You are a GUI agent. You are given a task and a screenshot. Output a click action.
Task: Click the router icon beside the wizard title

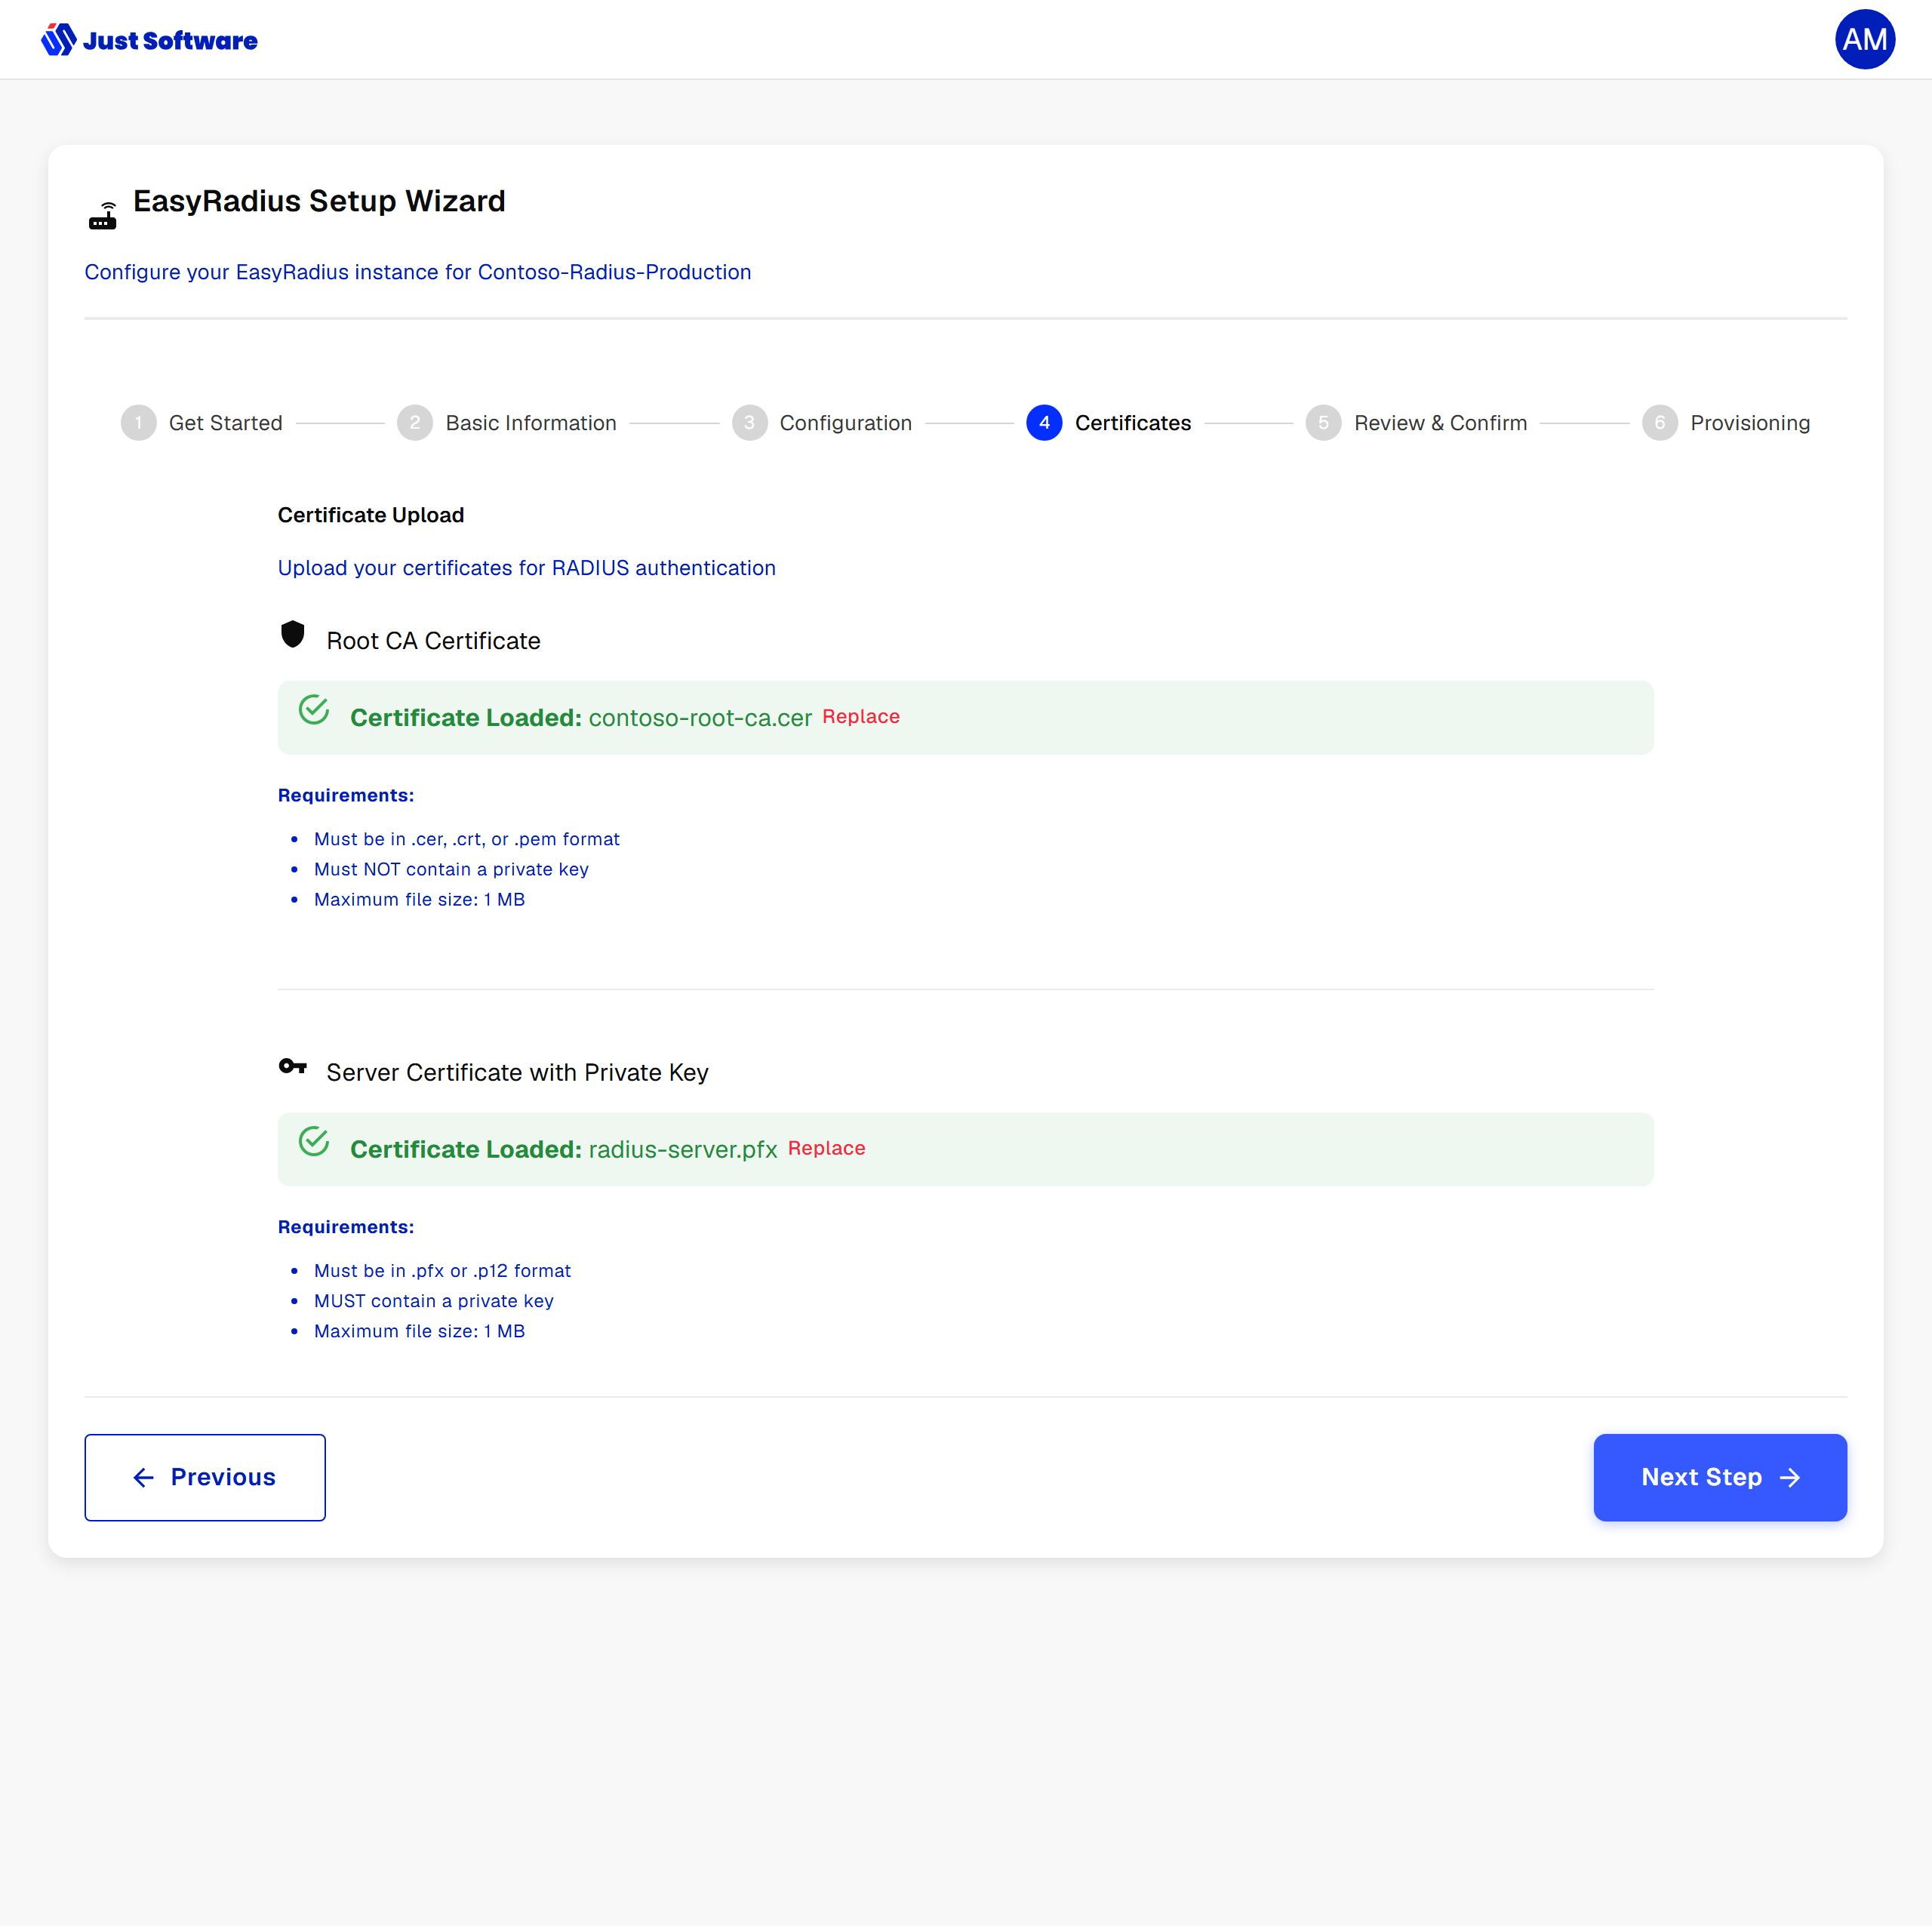click(103, 216)
